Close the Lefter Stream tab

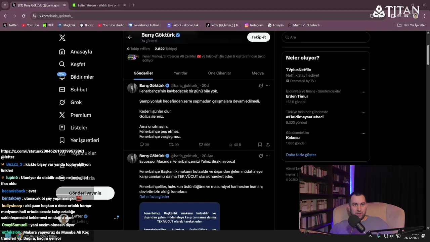pyautogui.click(x=125, y=5)
